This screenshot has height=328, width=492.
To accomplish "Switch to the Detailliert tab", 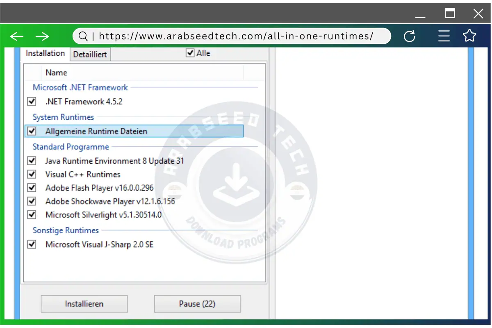I will [x=90, y=55].
